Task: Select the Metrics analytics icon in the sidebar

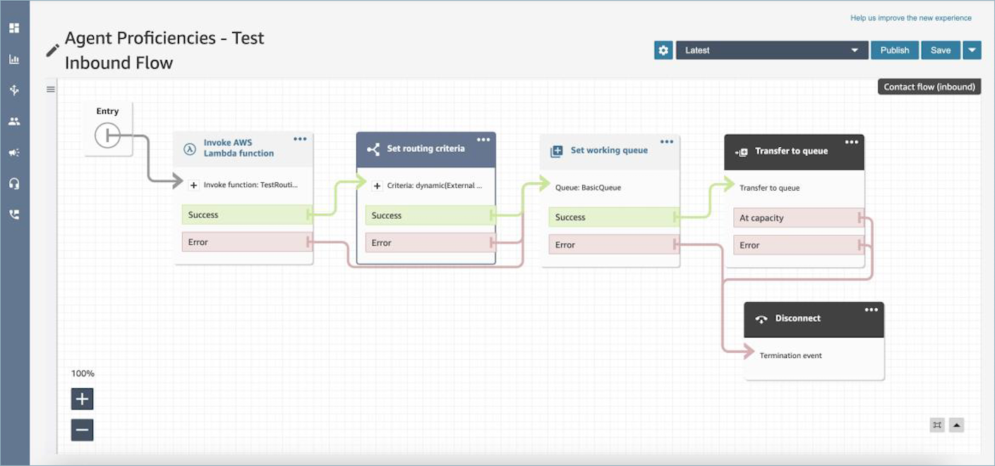Action: (13, 59)
